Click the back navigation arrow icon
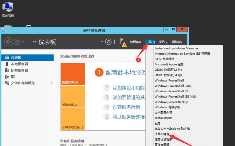Image resolution: width=235 pixels, height=146 pixels. [9, 42]
